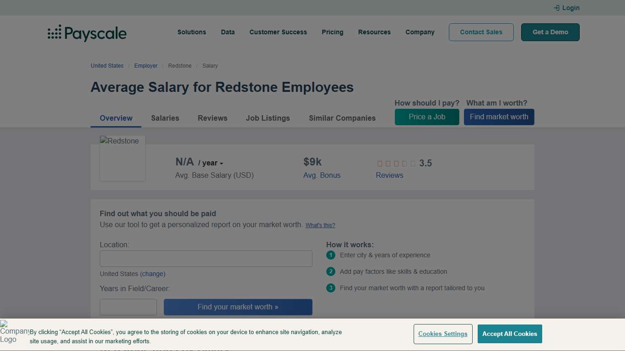Viewport: 625px width, 351px height.
Task: Click the 'change' link next to United States
Action: pyautogui.click(x=153, y=274)
